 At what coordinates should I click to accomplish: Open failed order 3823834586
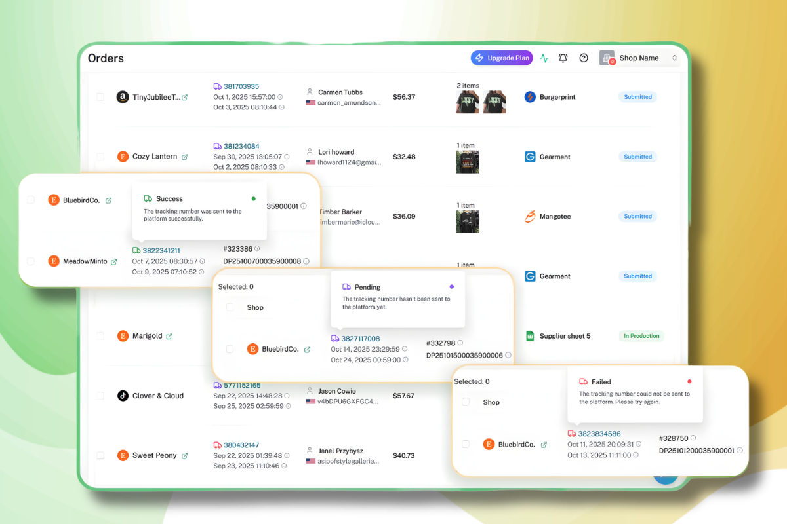[x=599, y=434]
